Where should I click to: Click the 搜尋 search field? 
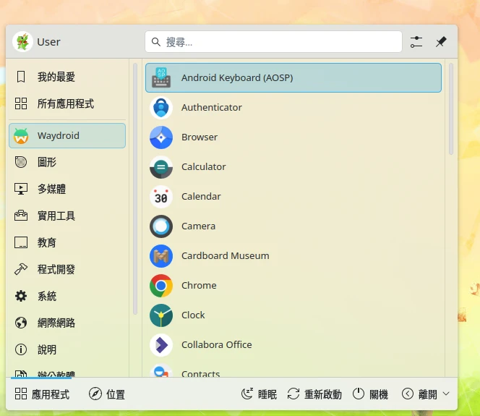click(x=273, y=42)
